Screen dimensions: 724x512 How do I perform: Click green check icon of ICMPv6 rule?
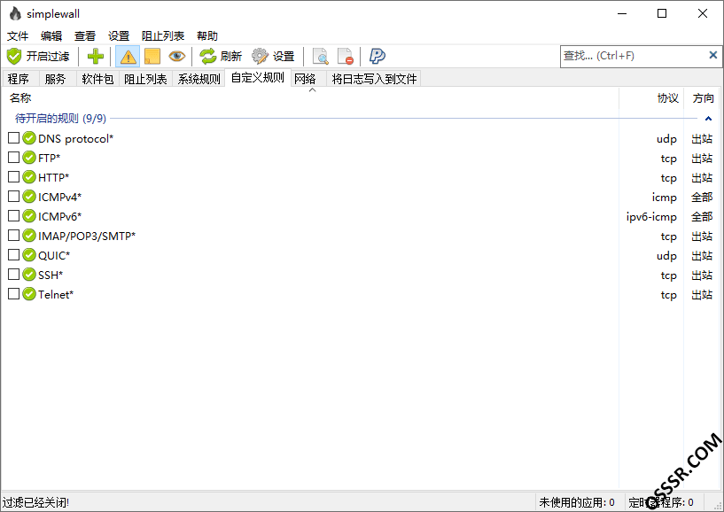click(x=29, y=216)
